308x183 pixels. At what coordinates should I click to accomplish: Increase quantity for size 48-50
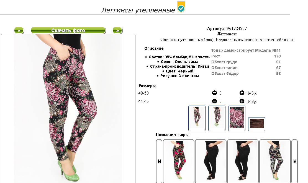click(x=242, y=93)
